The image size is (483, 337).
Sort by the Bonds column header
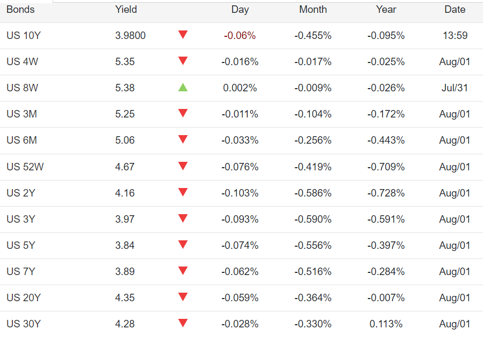pyautogui.click(x=20, y=10)
